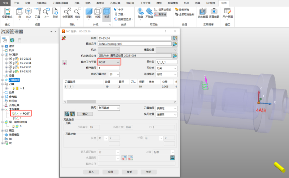Select the 毛坯 (block) display icon

pyautogui.click(x=107, y=12)
